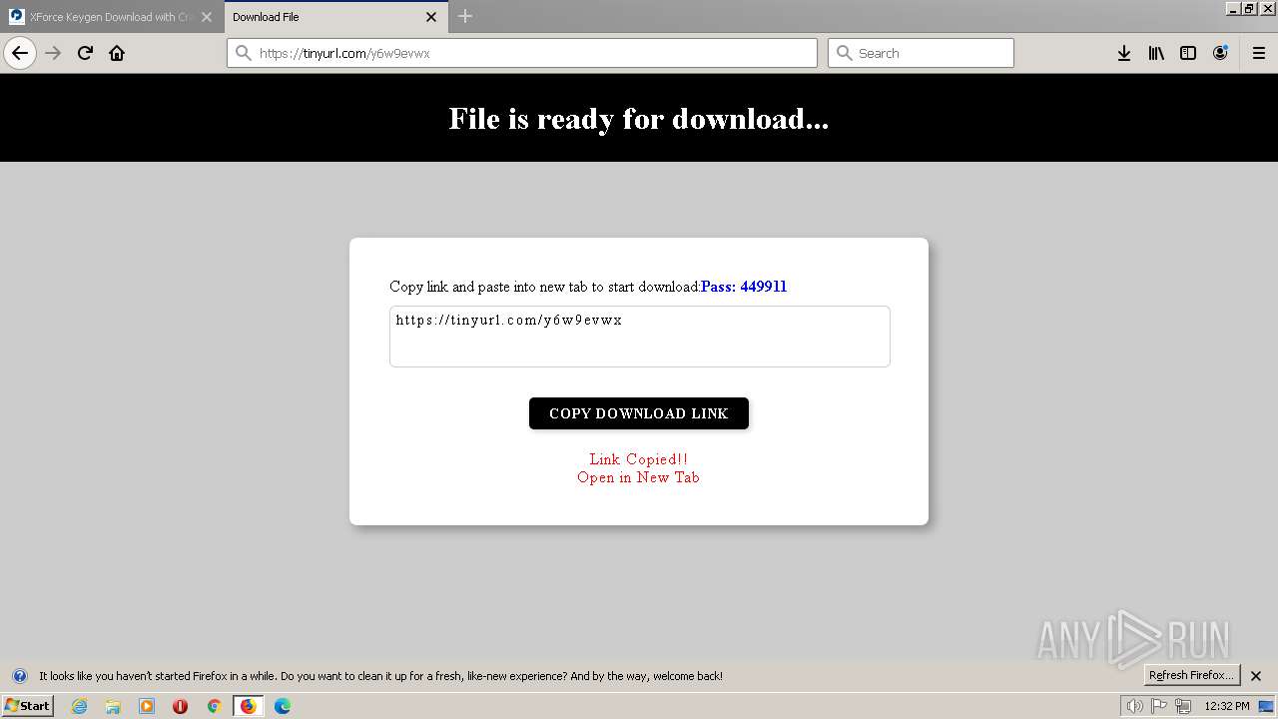Viewport: 1278px width, 719px height.
Task: Open Windows Media Player taskbar icon
Action: coord(147,706)
